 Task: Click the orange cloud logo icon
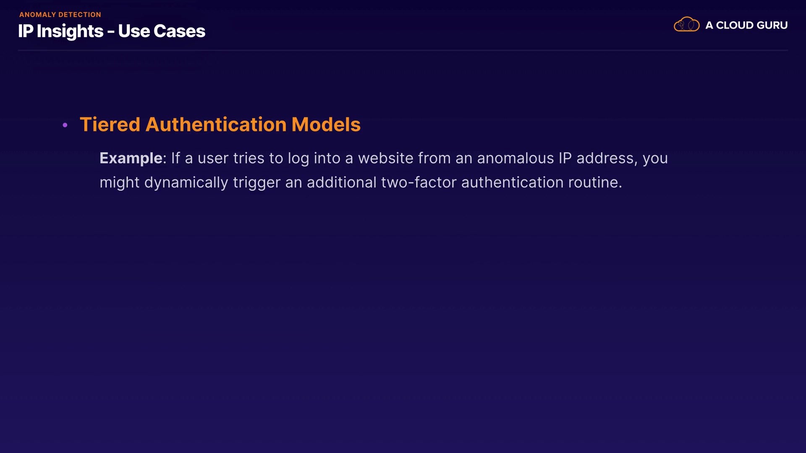pyautogui.click(x=686, y=25)
